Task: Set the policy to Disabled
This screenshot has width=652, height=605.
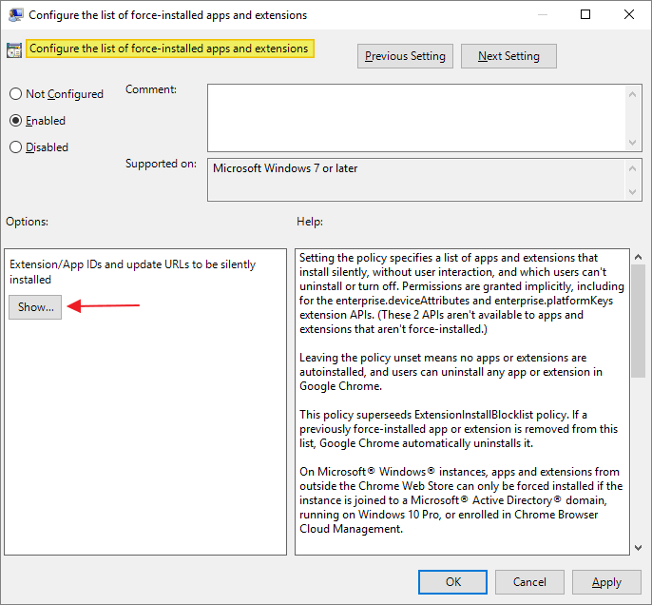Action: (x=15, y=147)
